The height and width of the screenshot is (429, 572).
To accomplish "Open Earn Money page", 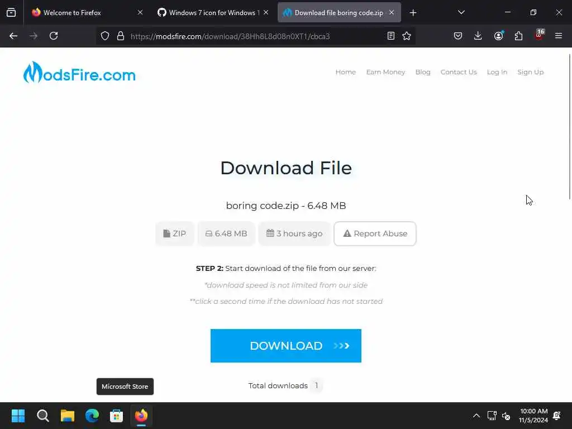I will [385, 72].
